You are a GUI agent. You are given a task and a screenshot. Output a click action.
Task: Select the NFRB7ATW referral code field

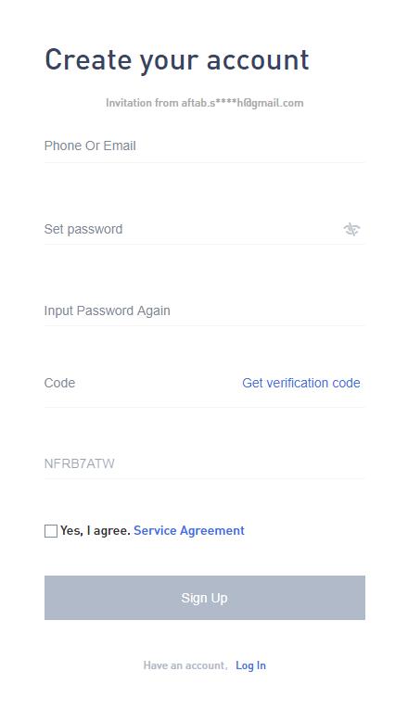[204, 463]
